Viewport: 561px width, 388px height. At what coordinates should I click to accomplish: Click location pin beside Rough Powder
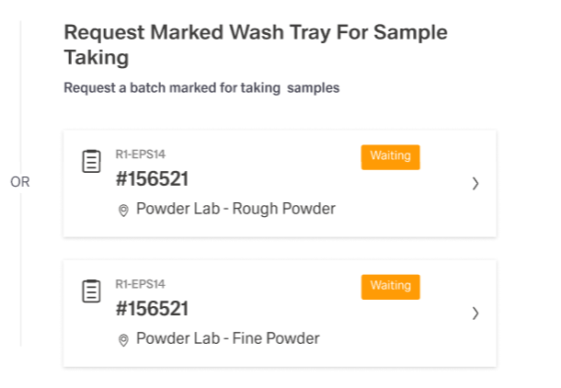[123, 210]
